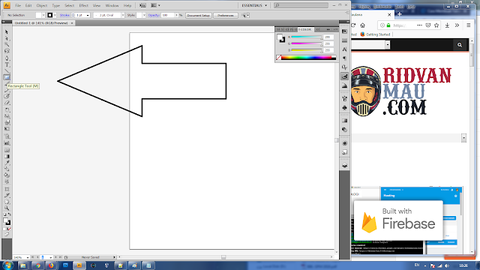The height and width of the screenshot is (270, 480).
Task: Open the Symbols club-shaped panel icon
Action: pyautogui.click(x=345, y=108)
